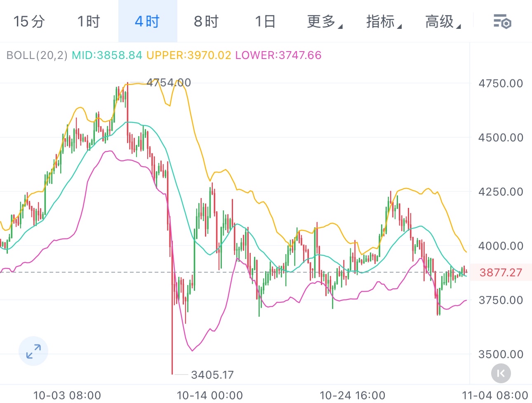Click the LOWER:3747.66 band label

coord(278,55)
